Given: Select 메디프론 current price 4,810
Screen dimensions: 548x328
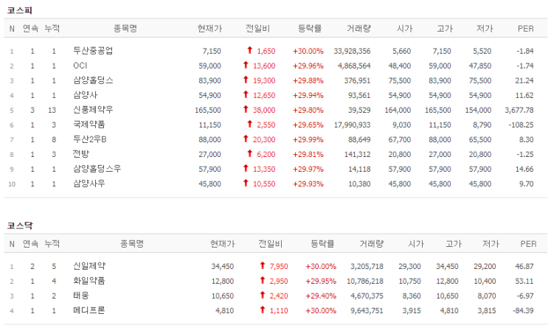Looking at the screenshot, I should (x=224, y=310).
